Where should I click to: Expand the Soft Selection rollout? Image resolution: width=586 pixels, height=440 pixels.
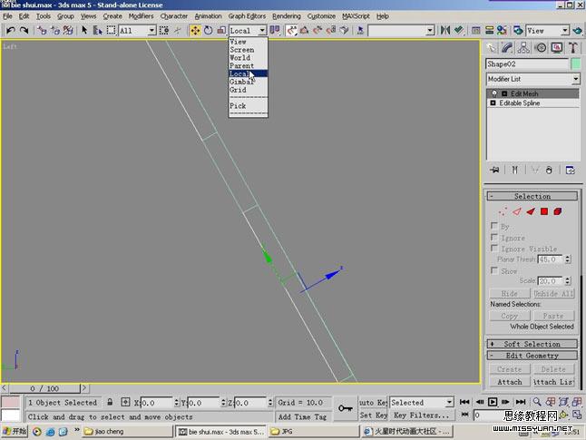[532, 344]
